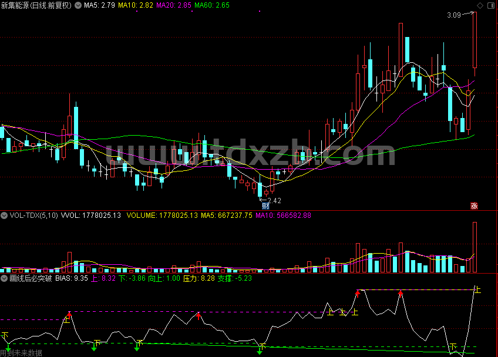Click the 向上: 1.00 value

coord(164,278)
